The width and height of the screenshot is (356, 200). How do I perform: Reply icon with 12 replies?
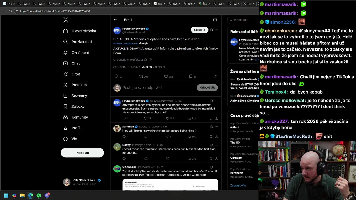118,76
